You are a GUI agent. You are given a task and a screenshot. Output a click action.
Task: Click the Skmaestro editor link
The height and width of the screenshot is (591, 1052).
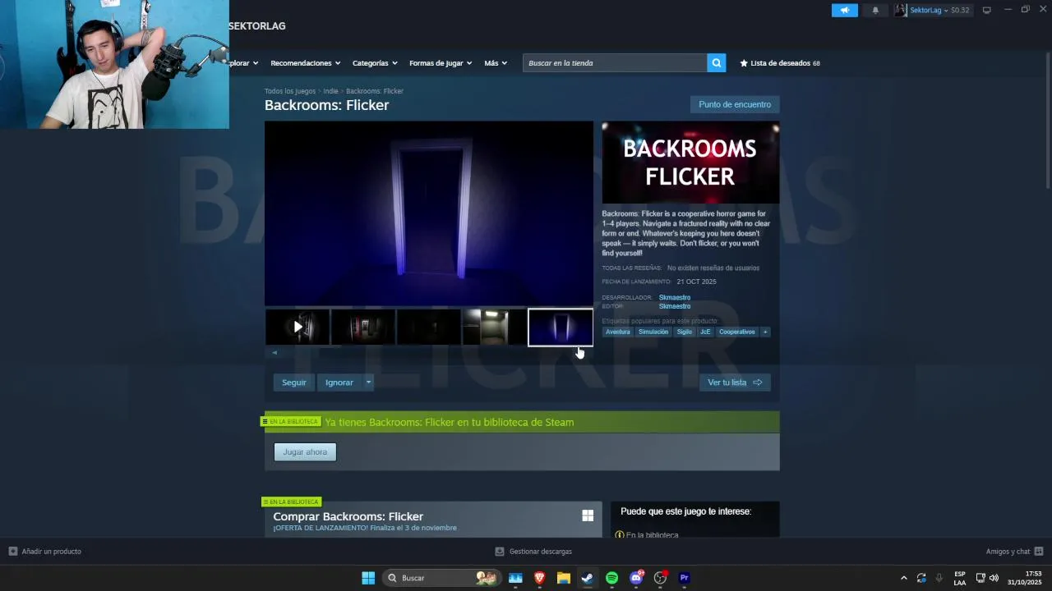675,306
